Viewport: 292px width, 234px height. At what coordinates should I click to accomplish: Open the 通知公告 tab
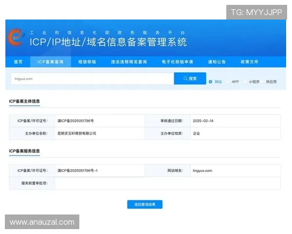[217, 62]
